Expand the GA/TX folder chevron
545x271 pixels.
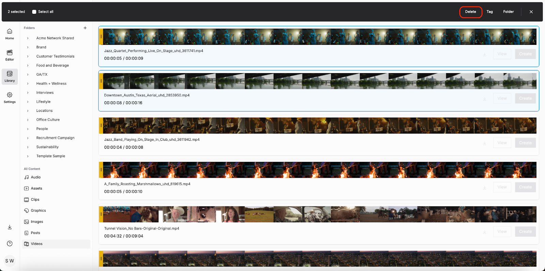28,74
